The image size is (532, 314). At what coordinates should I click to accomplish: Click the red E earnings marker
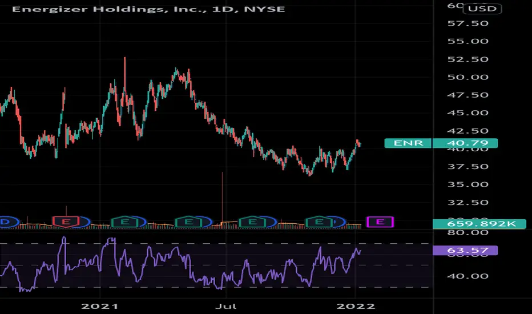[66, 222]
